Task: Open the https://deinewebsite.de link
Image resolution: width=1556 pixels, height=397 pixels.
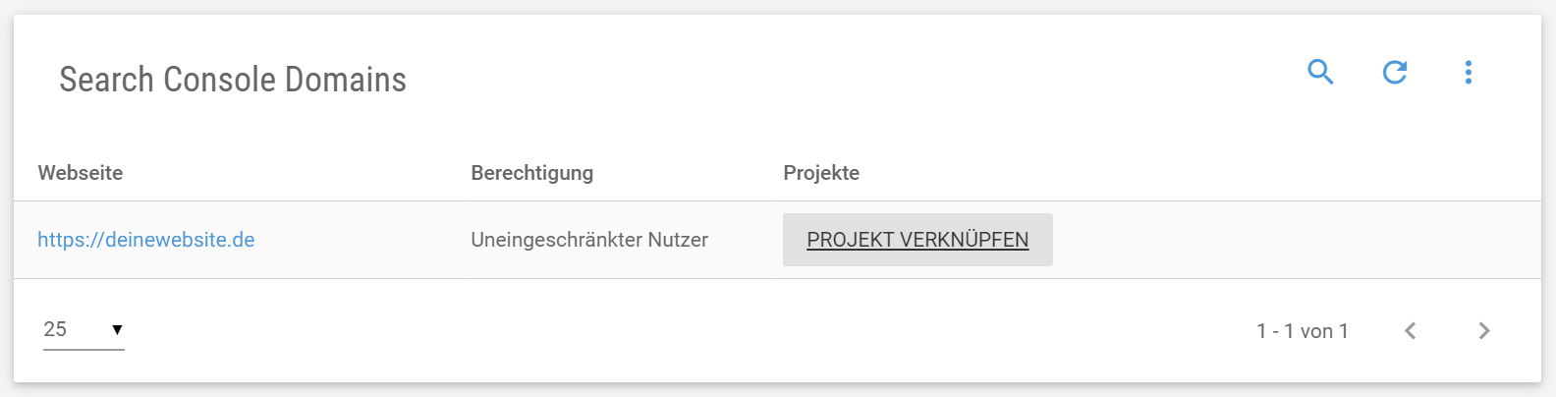Action: [x=146, y=240]
